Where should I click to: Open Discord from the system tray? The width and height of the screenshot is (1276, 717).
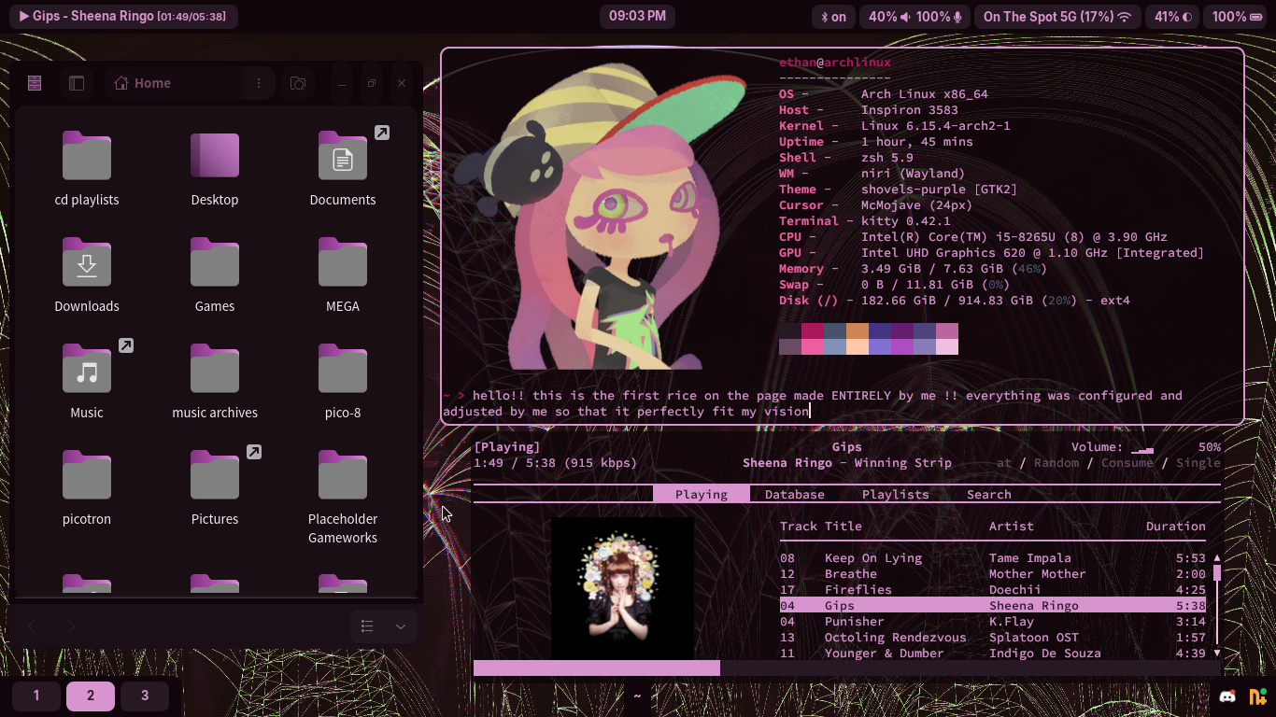coord(1227,696)
